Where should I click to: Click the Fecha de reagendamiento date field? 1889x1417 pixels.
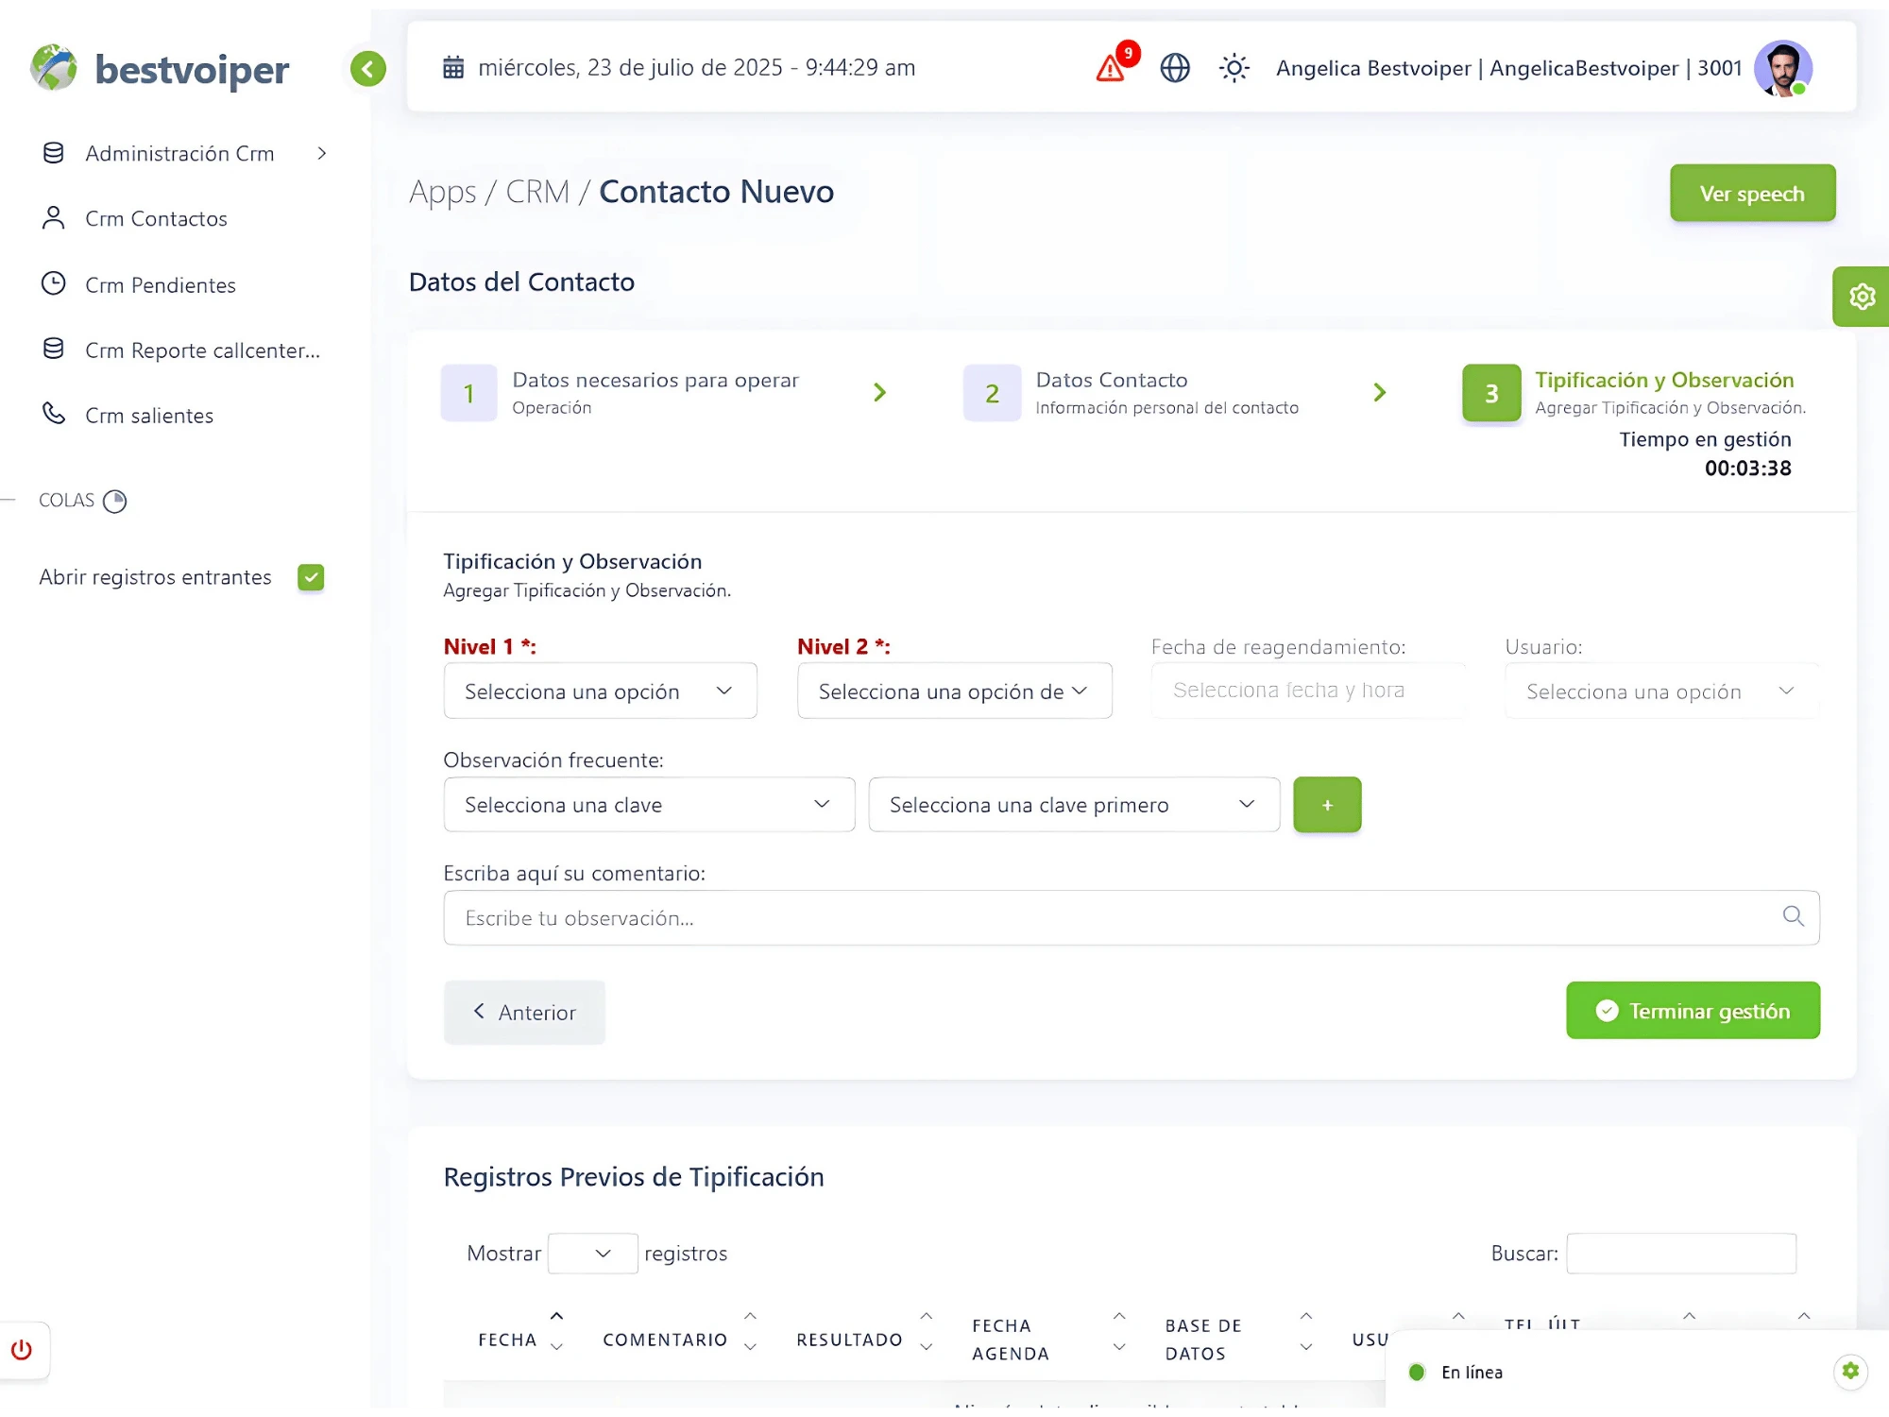1308,691
